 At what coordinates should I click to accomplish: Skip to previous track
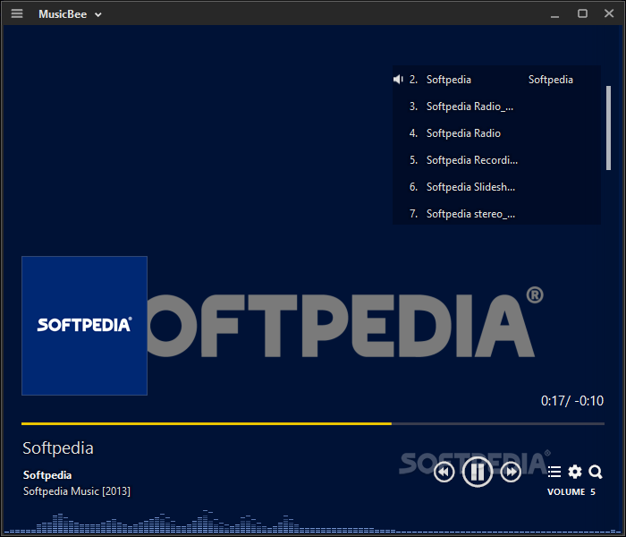pyautogui.click(x=444, y=473)
